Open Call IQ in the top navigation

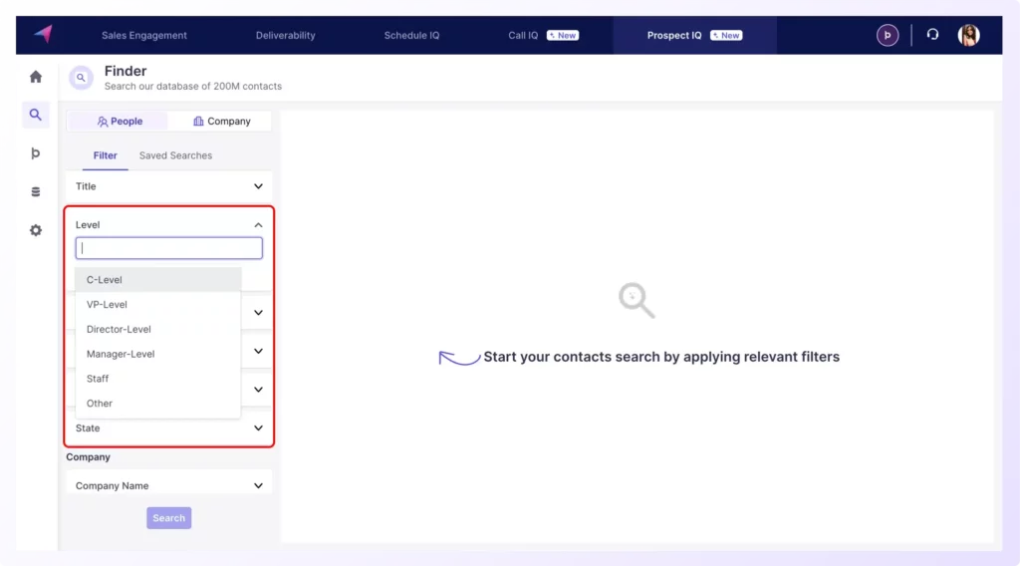523,35
